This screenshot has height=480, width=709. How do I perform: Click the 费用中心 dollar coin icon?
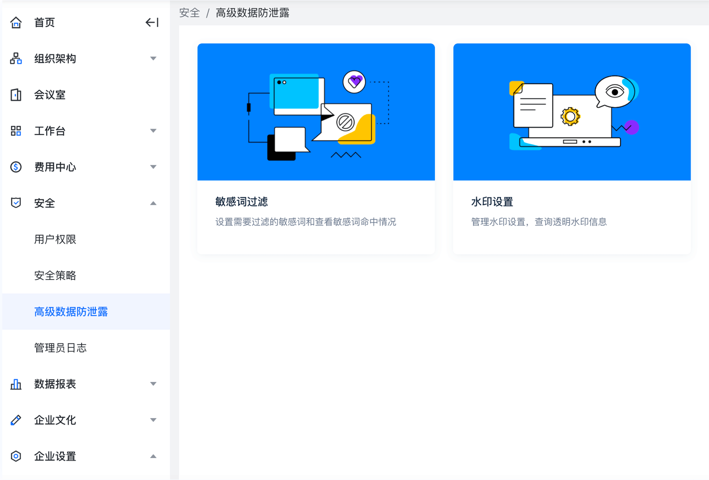(x=16, y=167)
